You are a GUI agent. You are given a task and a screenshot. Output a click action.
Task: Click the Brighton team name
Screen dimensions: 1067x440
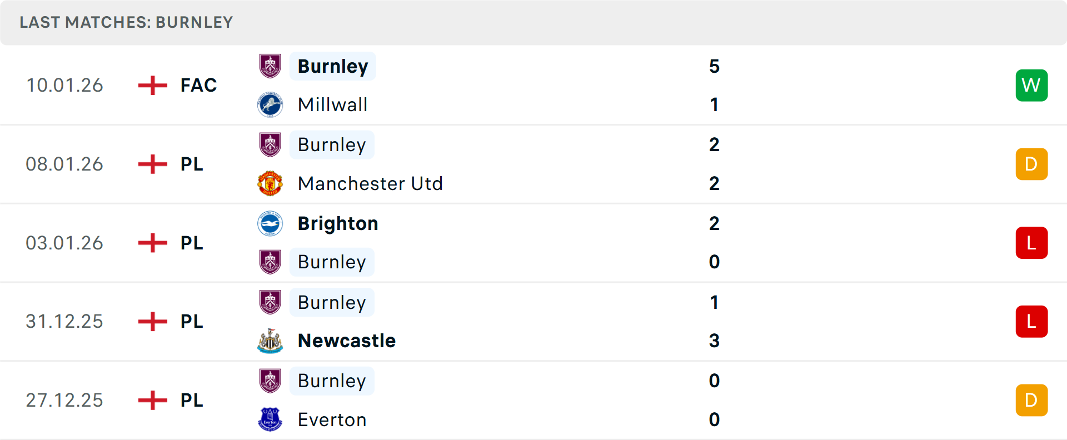click(338, 223)
